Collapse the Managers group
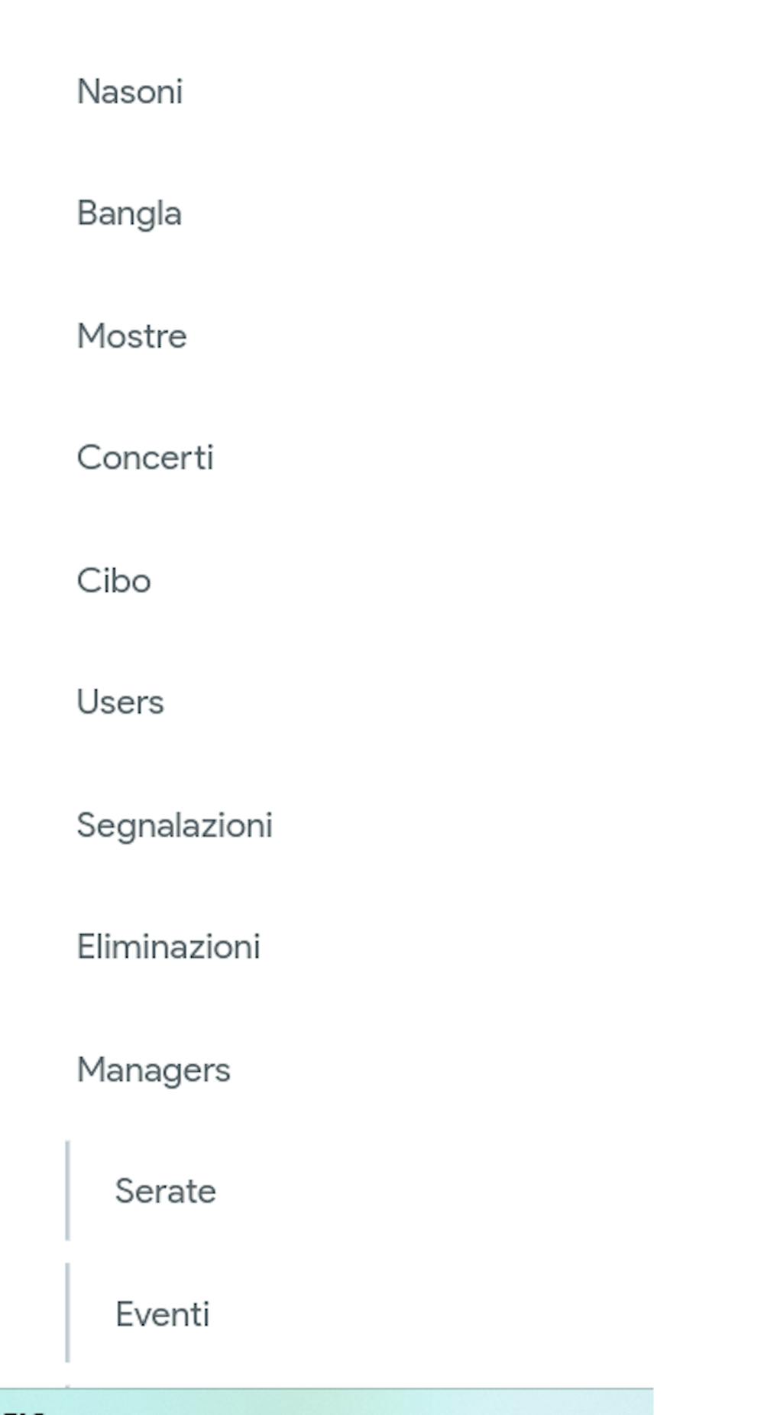 click(154, 1069)
